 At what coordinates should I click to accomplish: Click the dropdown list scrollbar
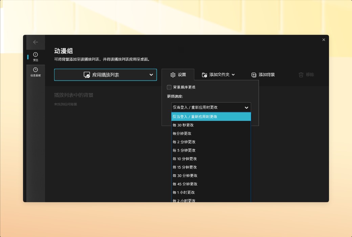[x=250, y=152]
